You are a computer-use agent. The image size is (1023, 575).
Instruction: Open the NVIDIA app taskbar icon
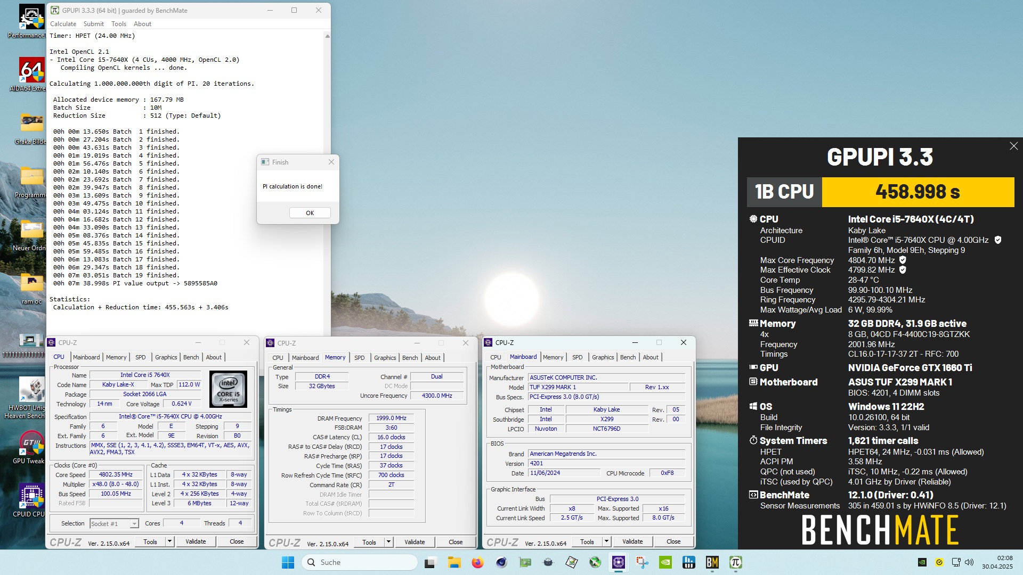click(665, 562)
